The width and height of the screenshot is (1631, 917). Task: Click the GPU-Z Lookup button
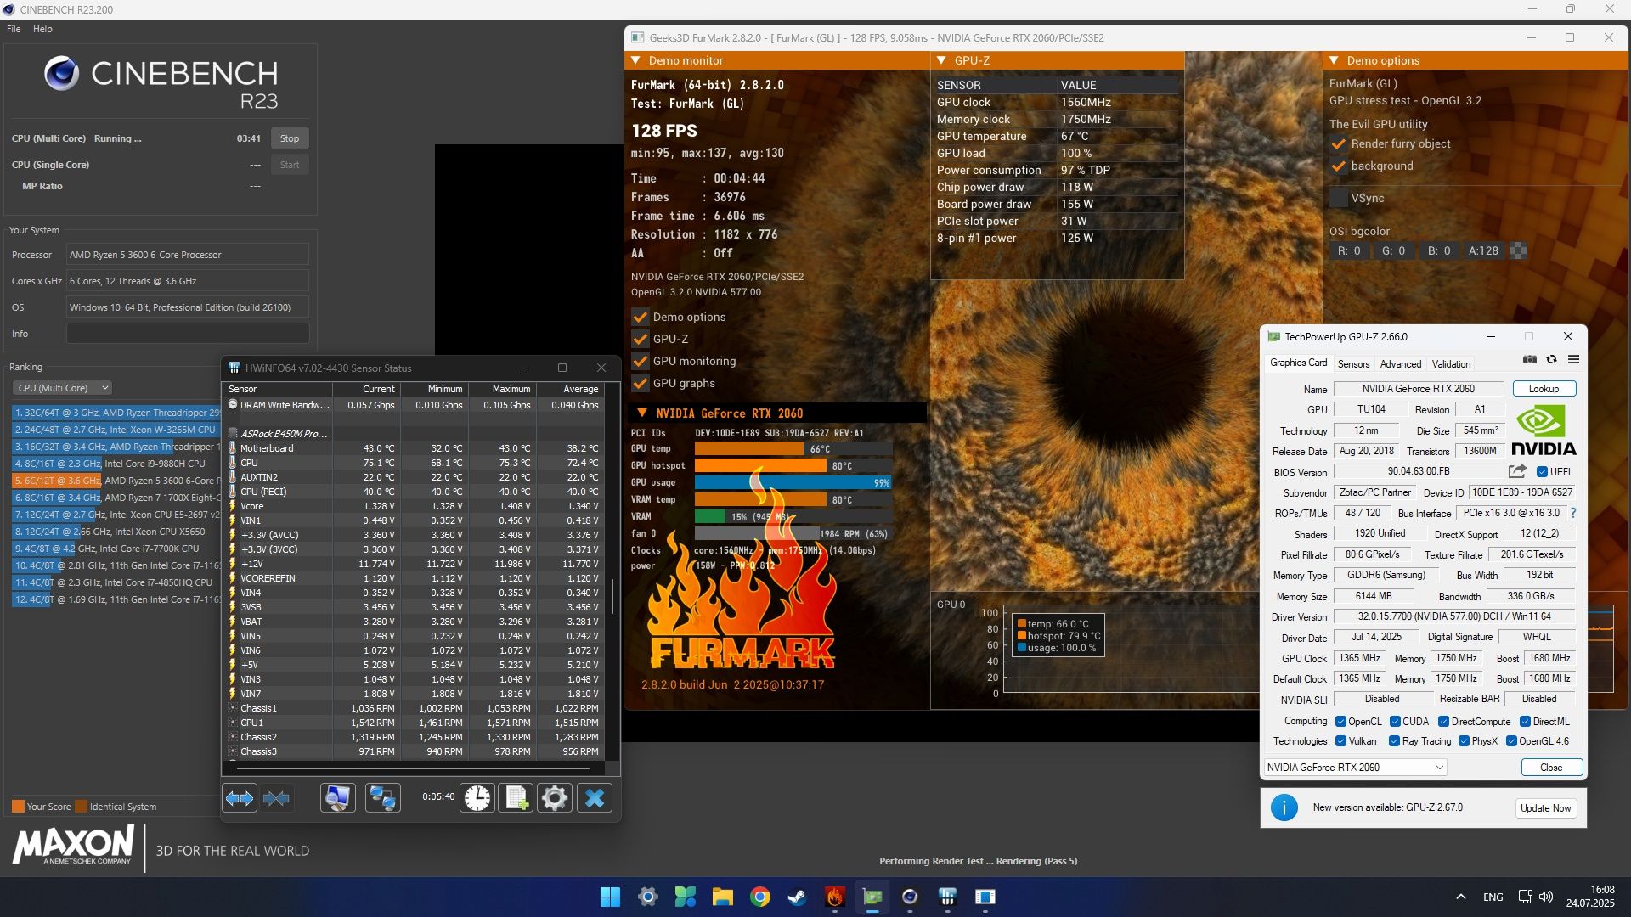[1544, 389]
